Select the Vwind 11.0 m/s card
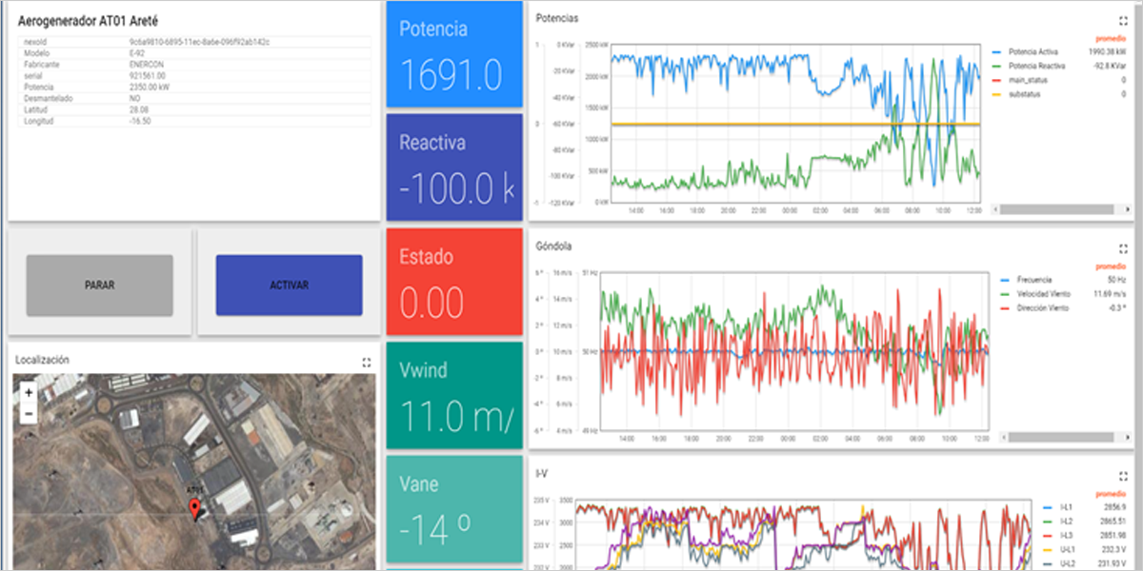This screenshot has width=1143, height=571. point(454,395)
